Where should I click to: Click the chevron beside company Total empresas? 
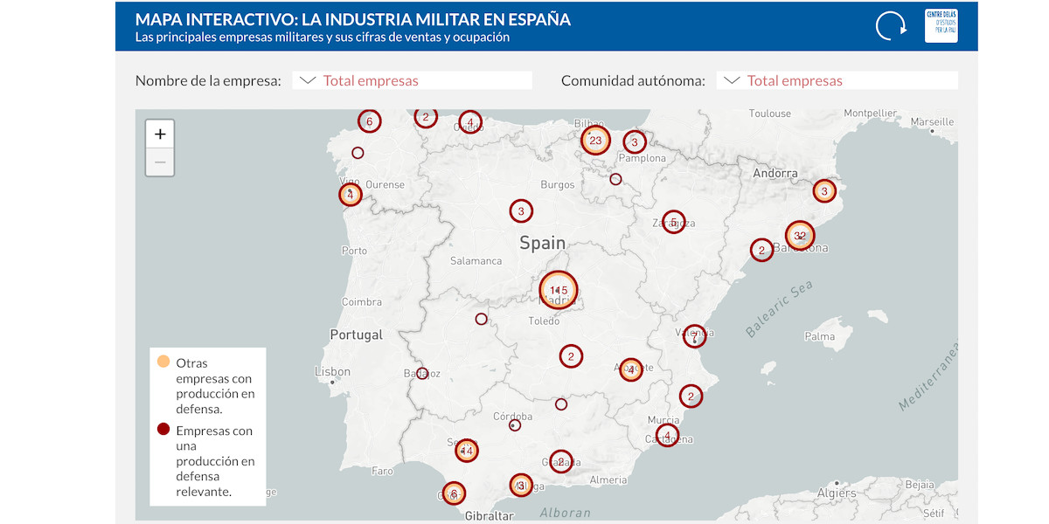(x=307, y=80)
